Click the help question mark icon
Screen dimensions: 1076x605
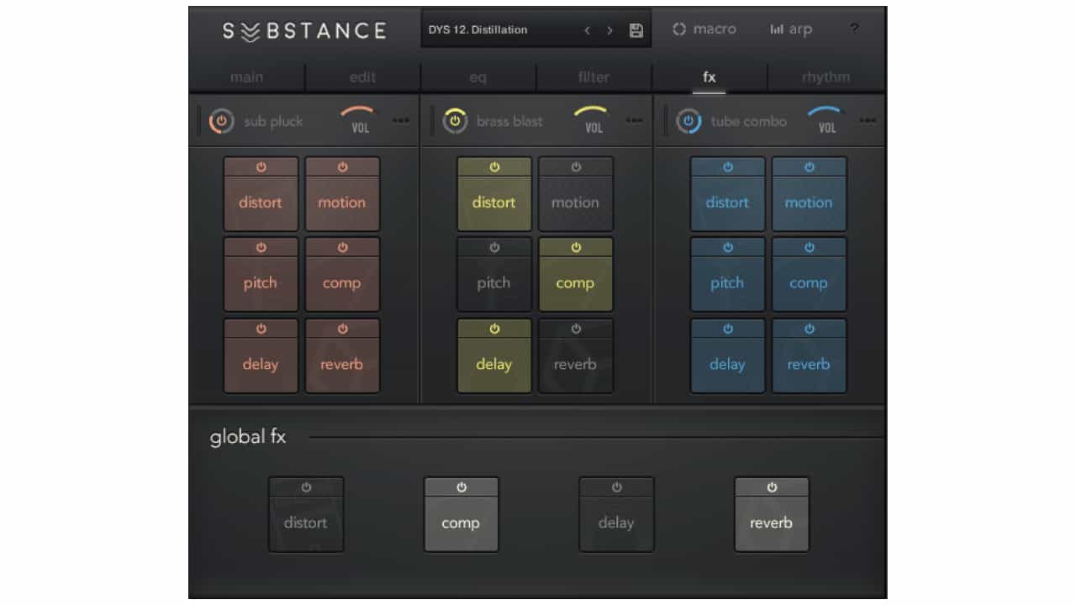[854, 29]
